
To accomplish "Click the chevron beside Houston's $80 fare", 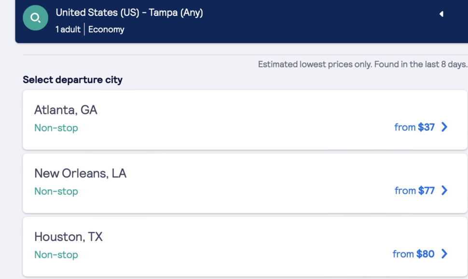I will 444,254.
